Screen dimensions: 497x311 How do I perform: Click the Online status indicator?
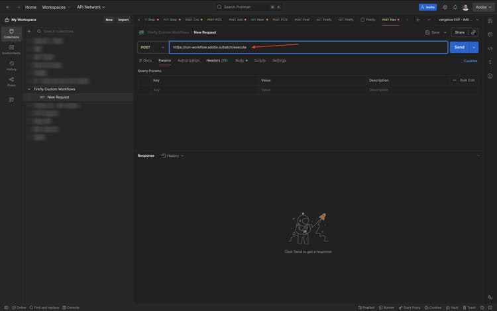coord(19,308)
